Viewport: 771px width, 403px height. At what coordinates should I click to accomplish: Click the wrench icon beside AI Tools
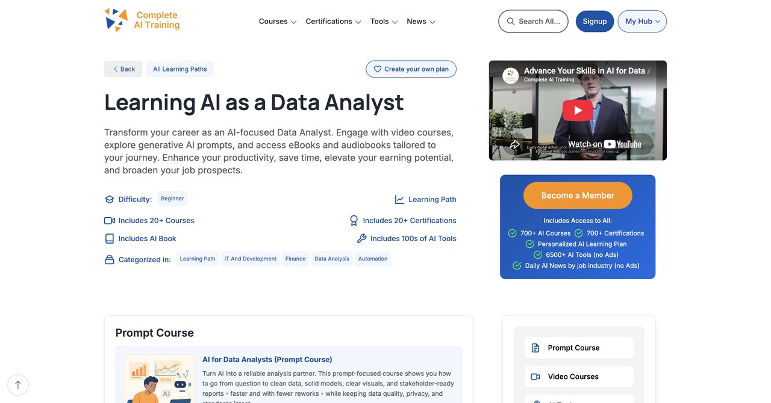[x=361, y=239]
